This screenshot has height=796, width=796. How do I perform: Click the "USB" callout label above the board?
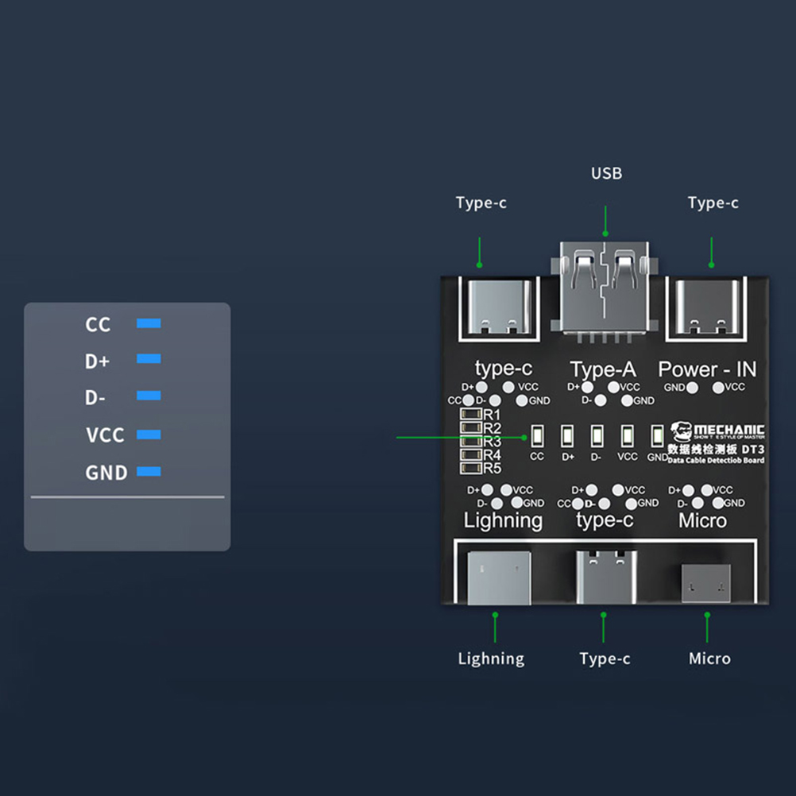[606, 173]
